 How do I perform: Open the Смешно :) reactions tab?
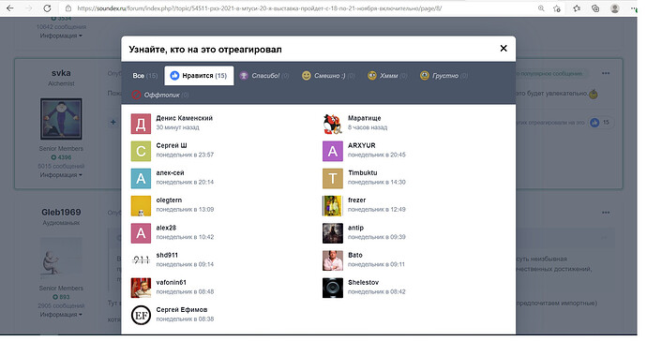[328, 76]
